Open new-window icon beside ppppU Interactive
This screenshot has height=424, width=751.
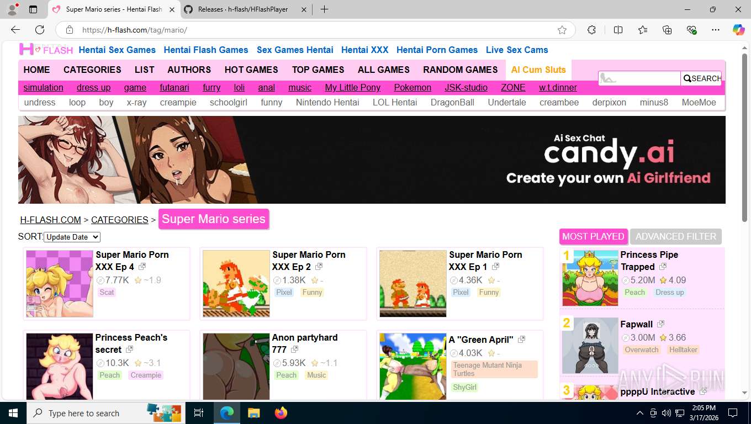(703, 391)
